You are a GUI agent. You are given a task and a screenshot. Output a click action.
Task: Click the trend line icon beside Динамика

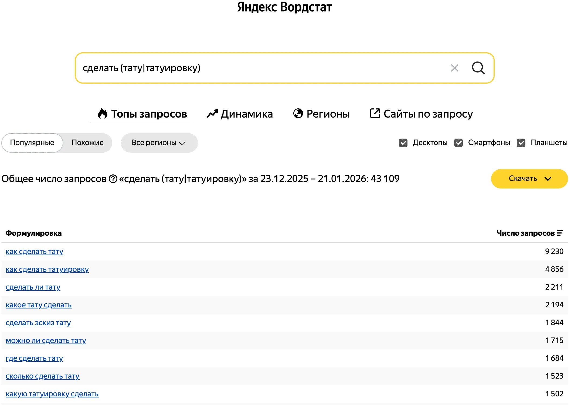tap(213, 114)
